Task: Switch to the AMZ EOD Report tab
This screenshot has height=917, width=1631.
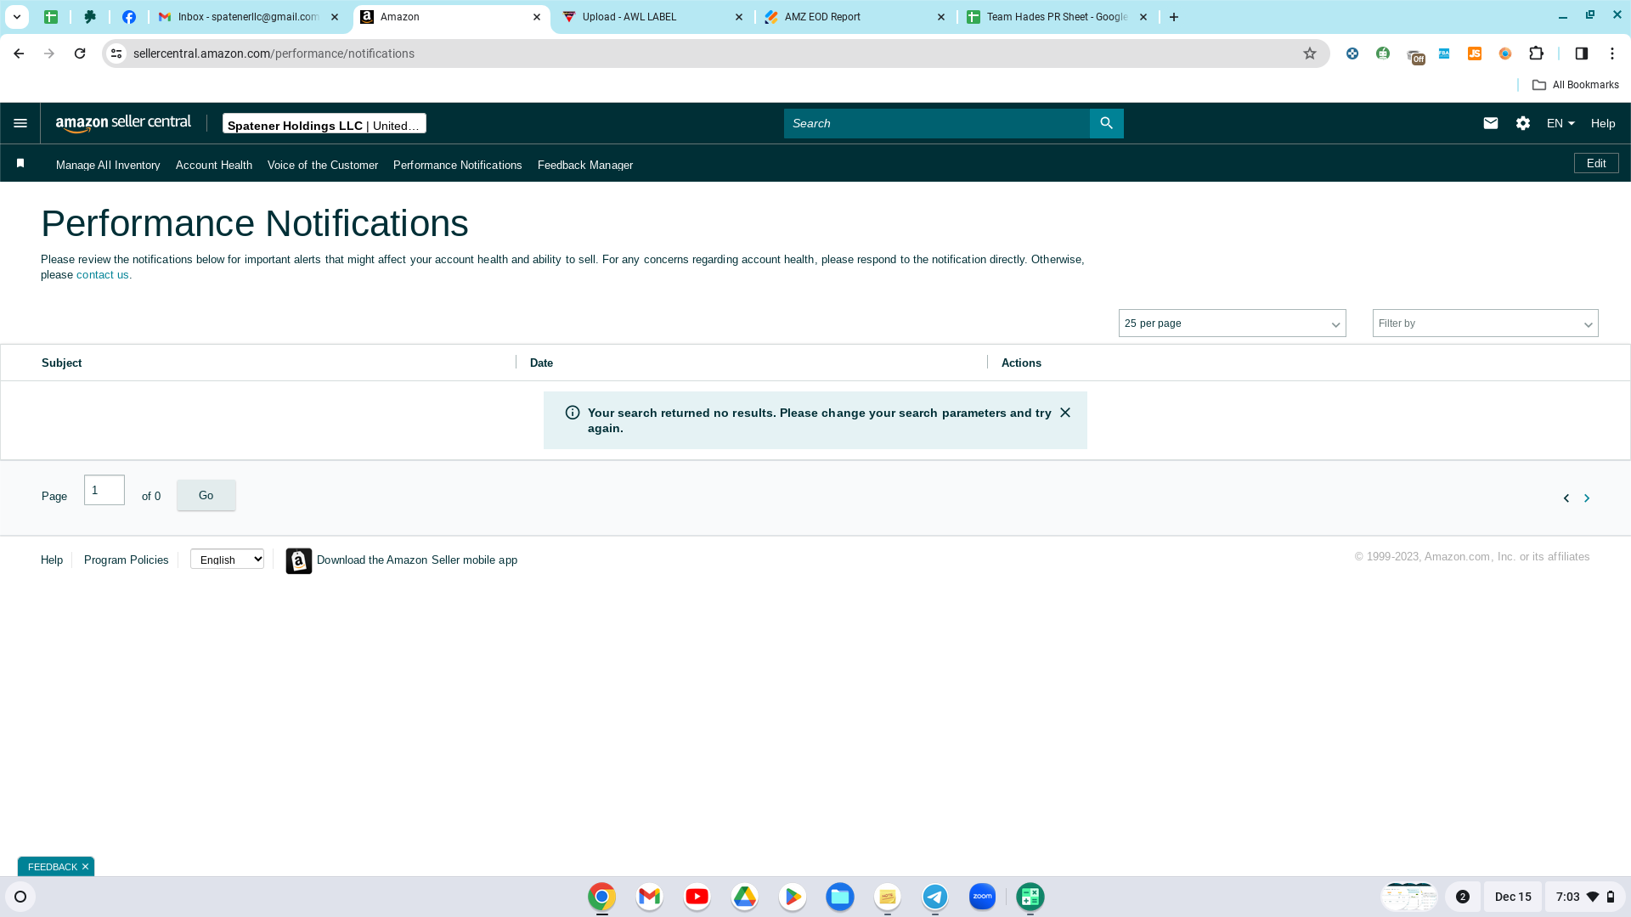Action: pos(855,17)
